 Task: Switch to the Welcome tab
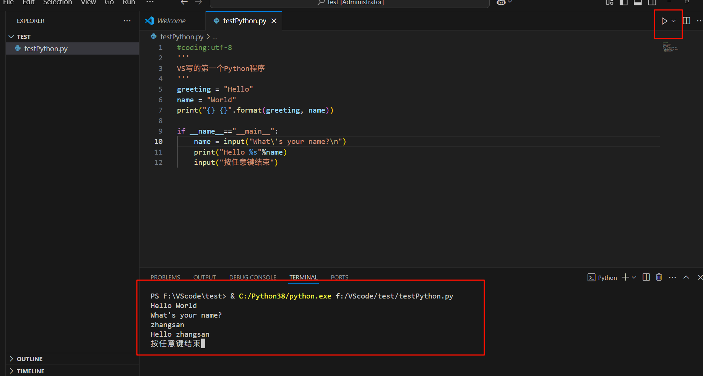point(171,21)
